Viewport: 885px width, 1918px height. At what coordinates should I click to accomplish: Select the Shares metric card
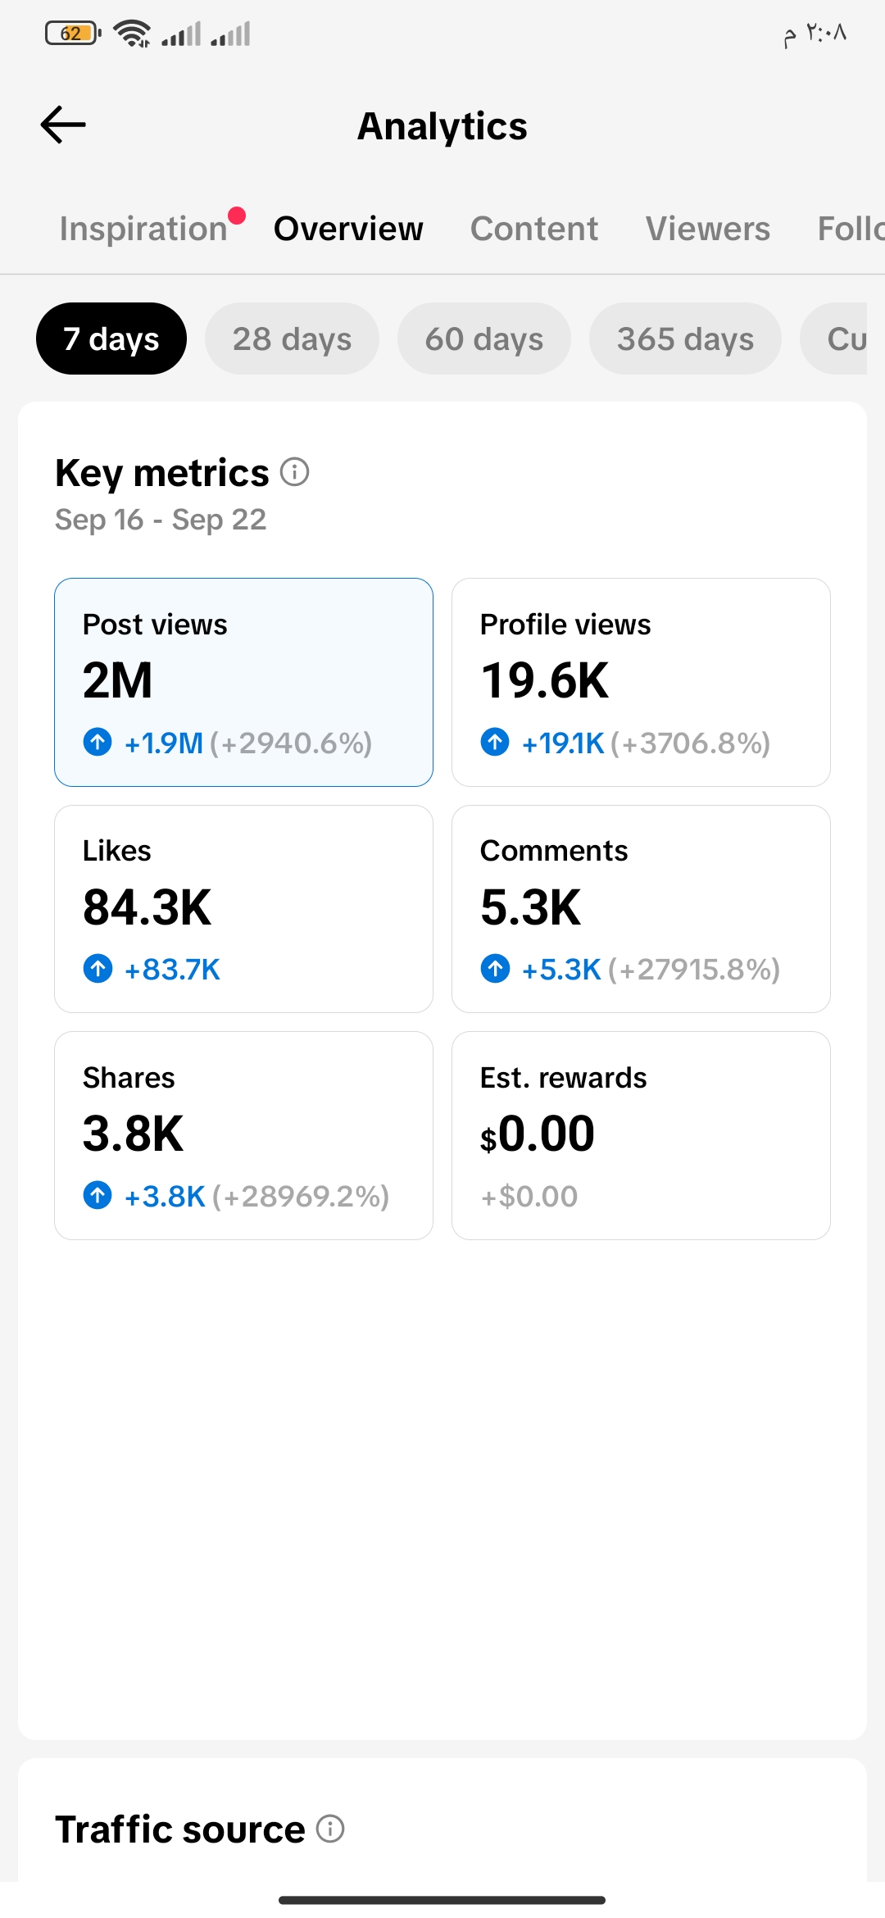click(243, 1135)
